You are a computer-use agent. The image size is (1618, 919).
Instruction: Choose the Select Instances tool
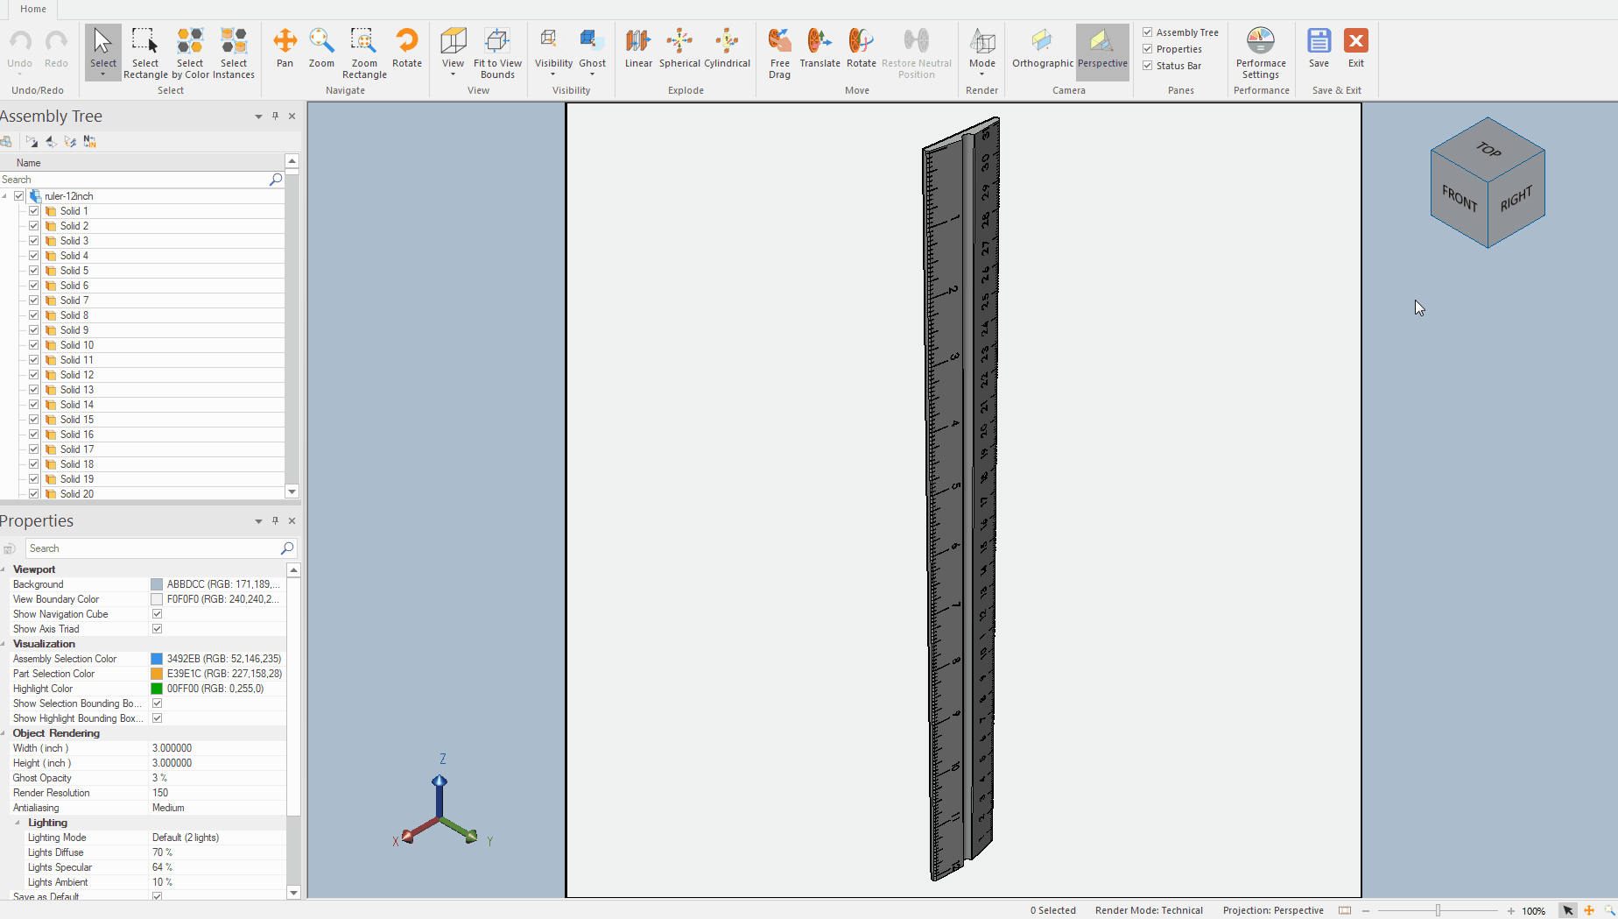pos(234,53)
